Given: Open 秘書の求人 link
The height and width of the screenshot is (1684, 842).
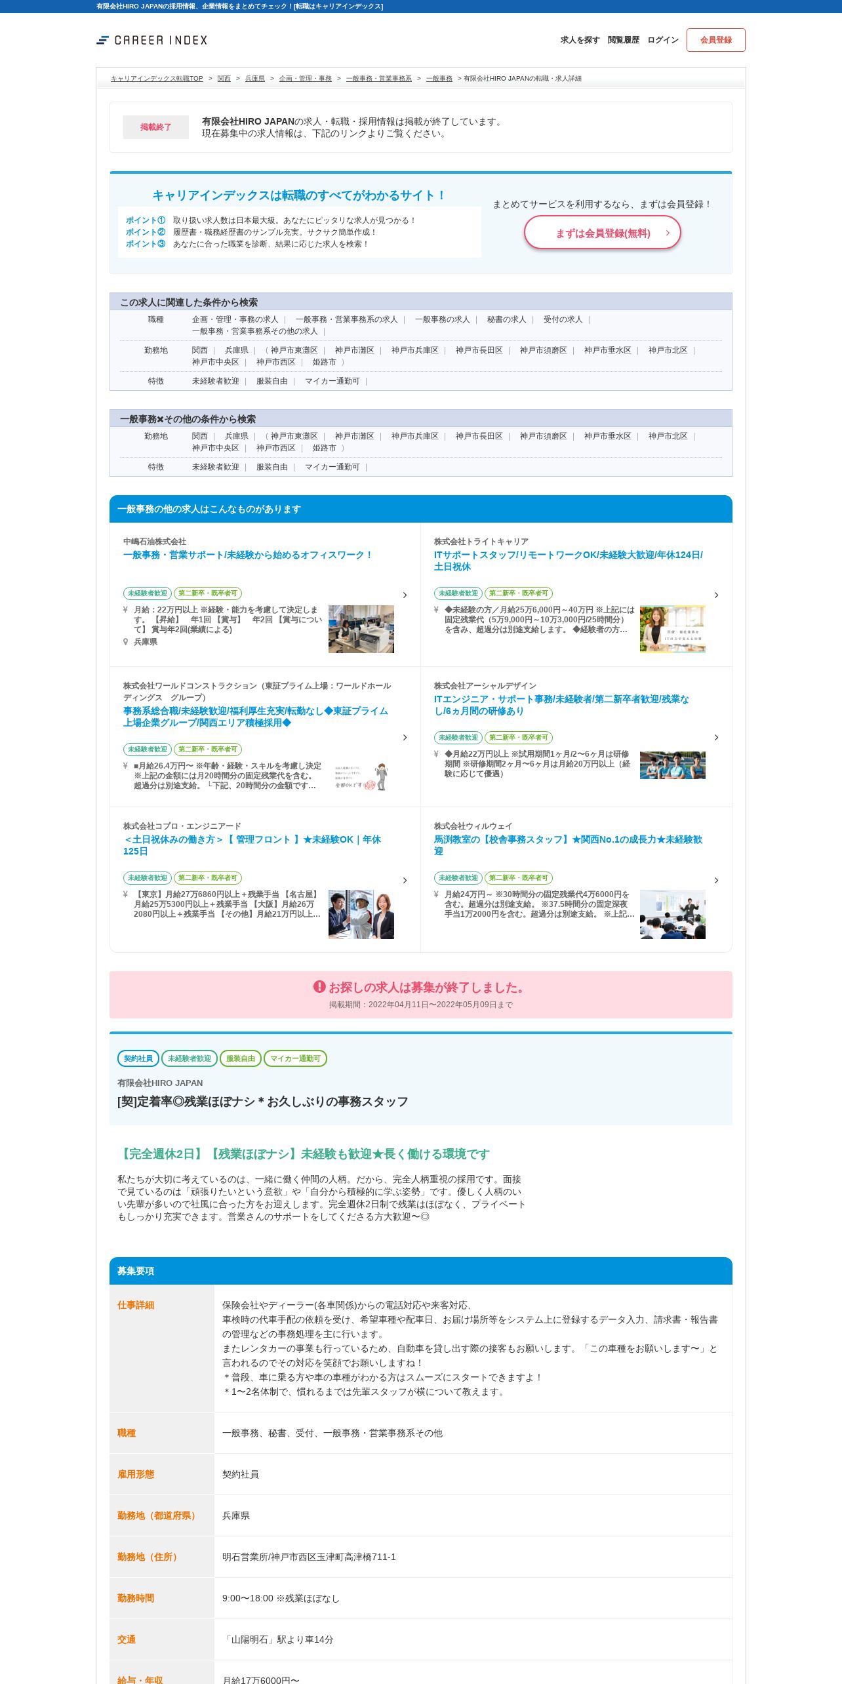Looking at the screenshot, I should point(506,319).
